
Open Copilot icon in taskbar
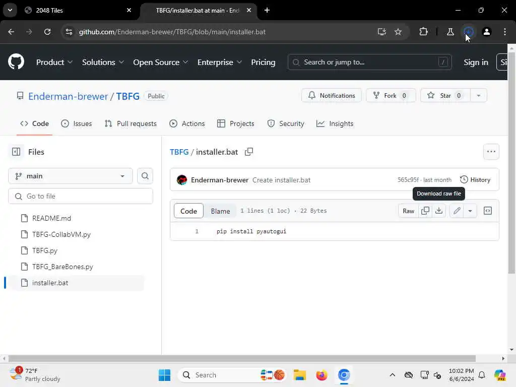point(499,375)
